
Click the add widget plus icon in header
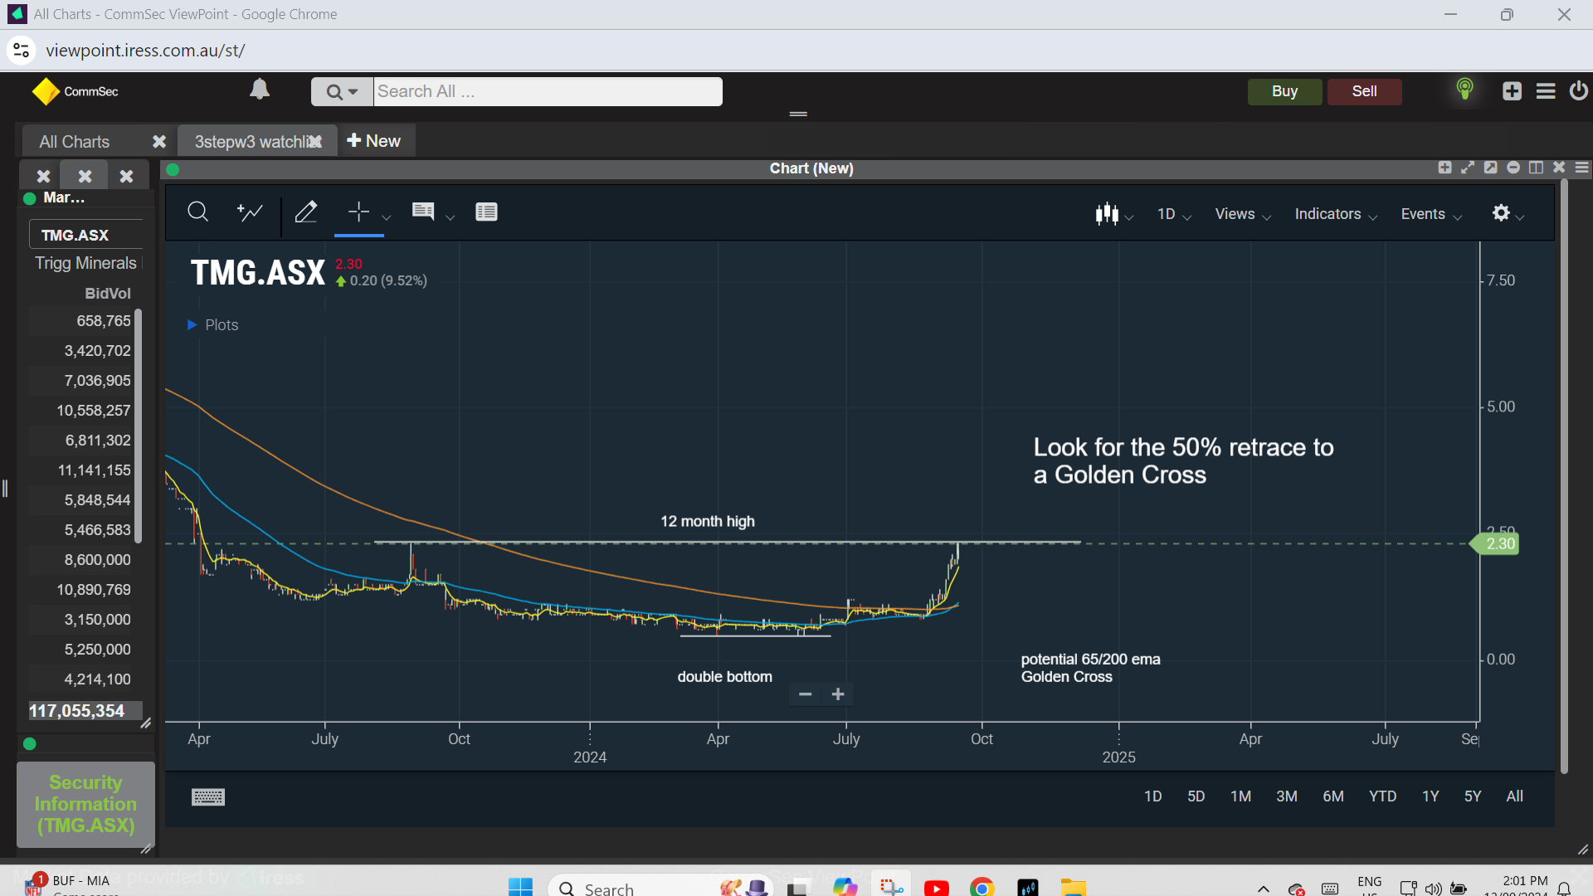point(1512,91)
